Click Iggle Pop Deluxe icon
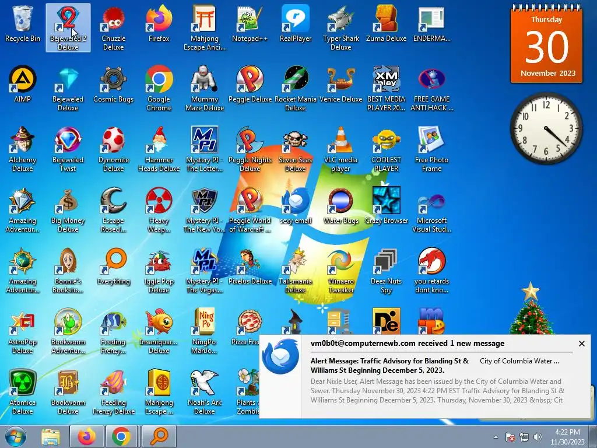597x448 pixels. pyautogui.click(x=159, y=271)
